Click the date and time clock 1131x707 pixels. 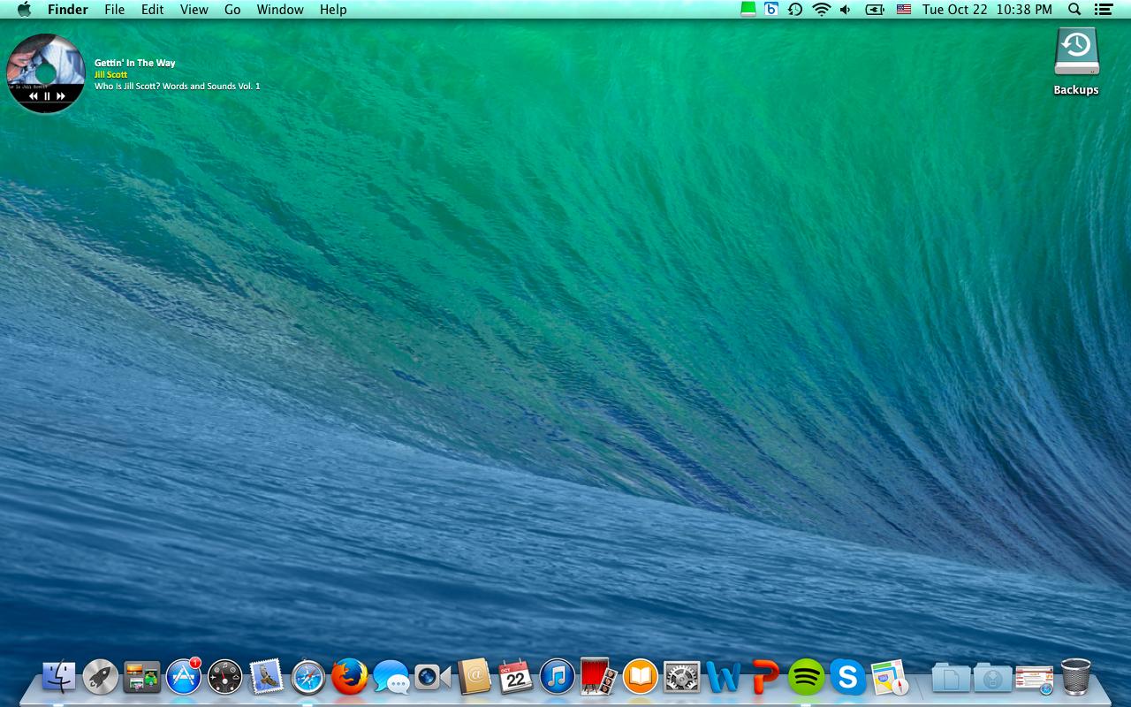tap(987, 10)
